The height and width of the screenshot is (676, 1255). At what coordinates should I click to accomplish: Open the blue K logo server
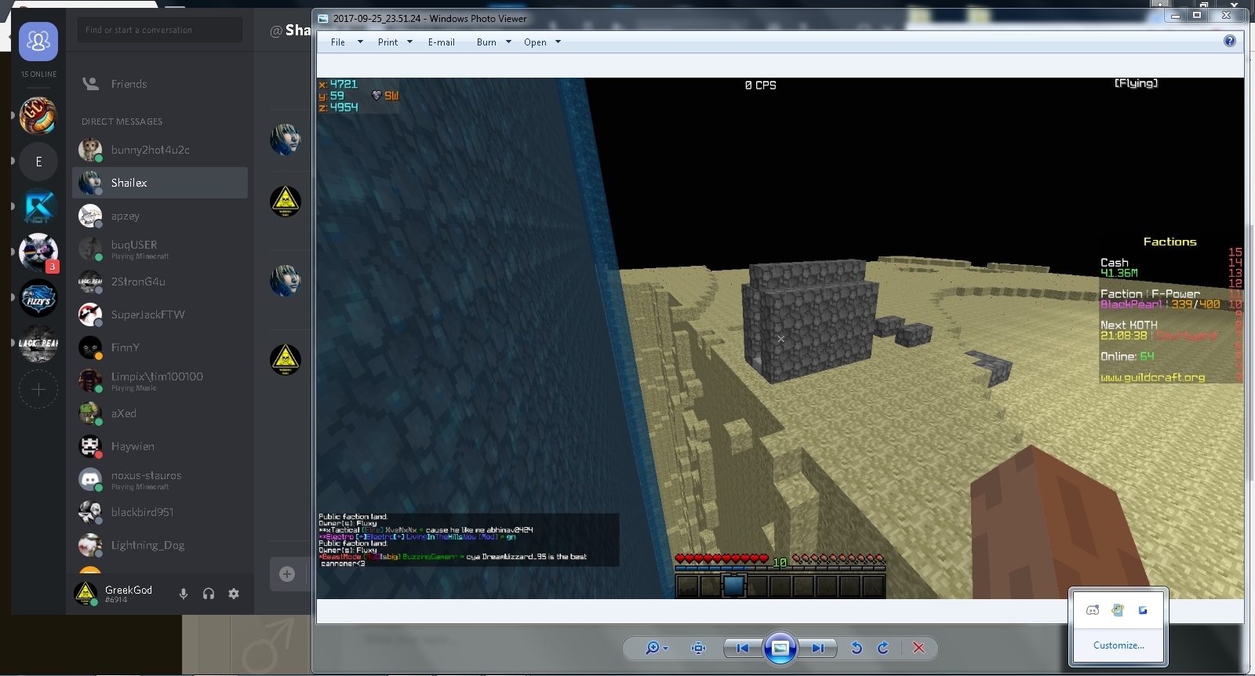pyautogui.click(x=38, y=207)
